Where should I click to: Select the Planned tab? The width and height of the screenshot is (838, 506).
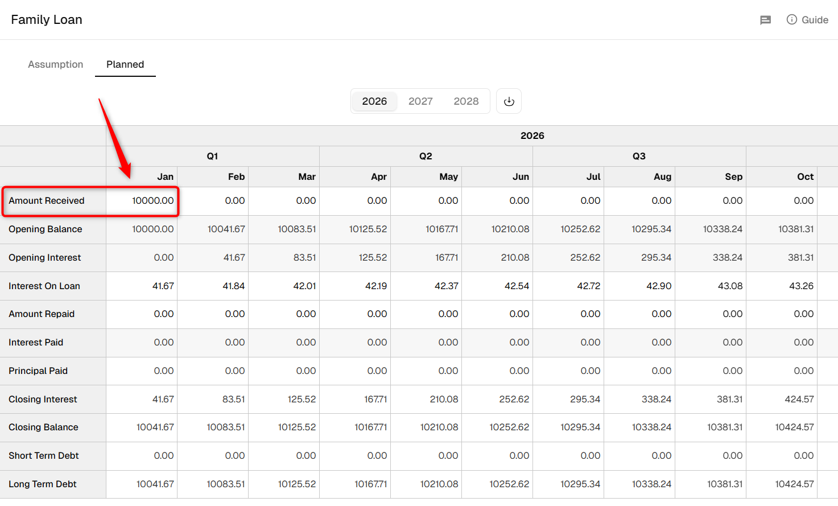(125, 64)
